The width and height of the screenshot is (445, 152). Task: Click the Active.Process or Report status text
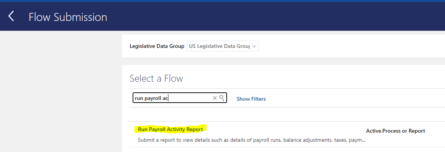coord(395,131)
